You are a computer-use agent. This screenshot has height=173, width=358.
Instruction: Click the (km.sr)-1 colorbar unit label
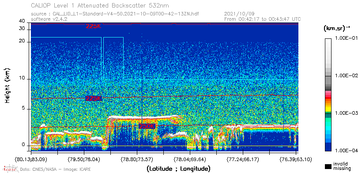[336, 28]
